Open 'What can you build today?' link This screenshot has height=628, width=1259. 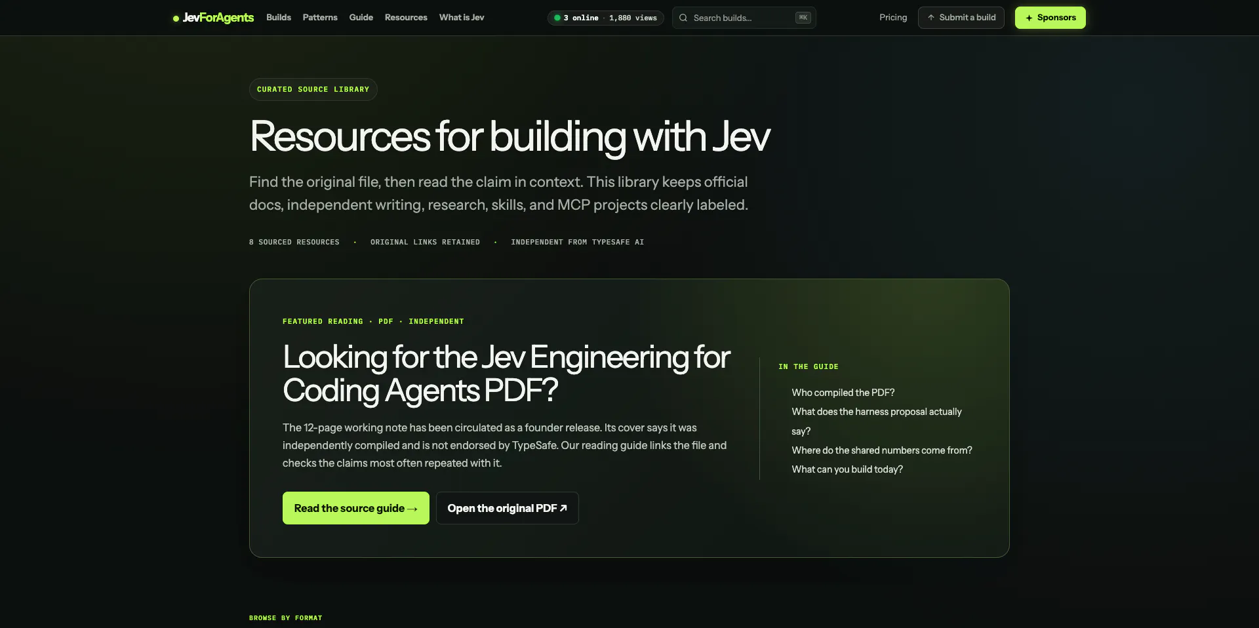tap(847, 469)
